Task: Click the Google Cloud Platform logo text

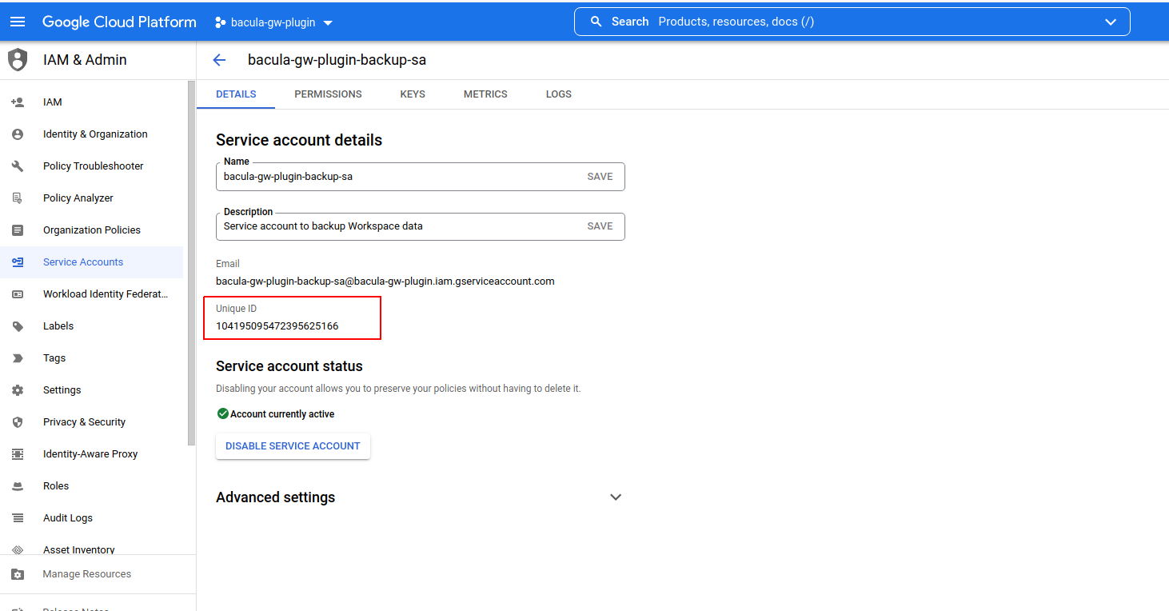Action: [x=119, y=22]
